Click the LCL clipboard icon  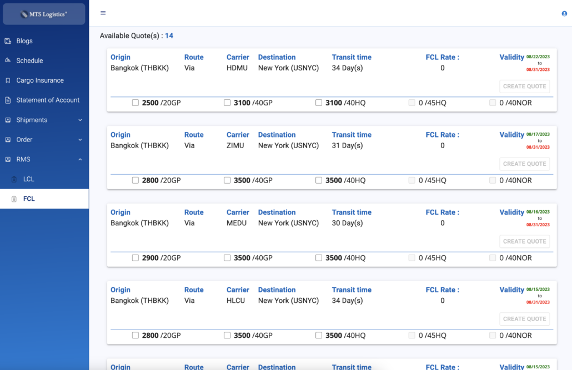(14, 179)
